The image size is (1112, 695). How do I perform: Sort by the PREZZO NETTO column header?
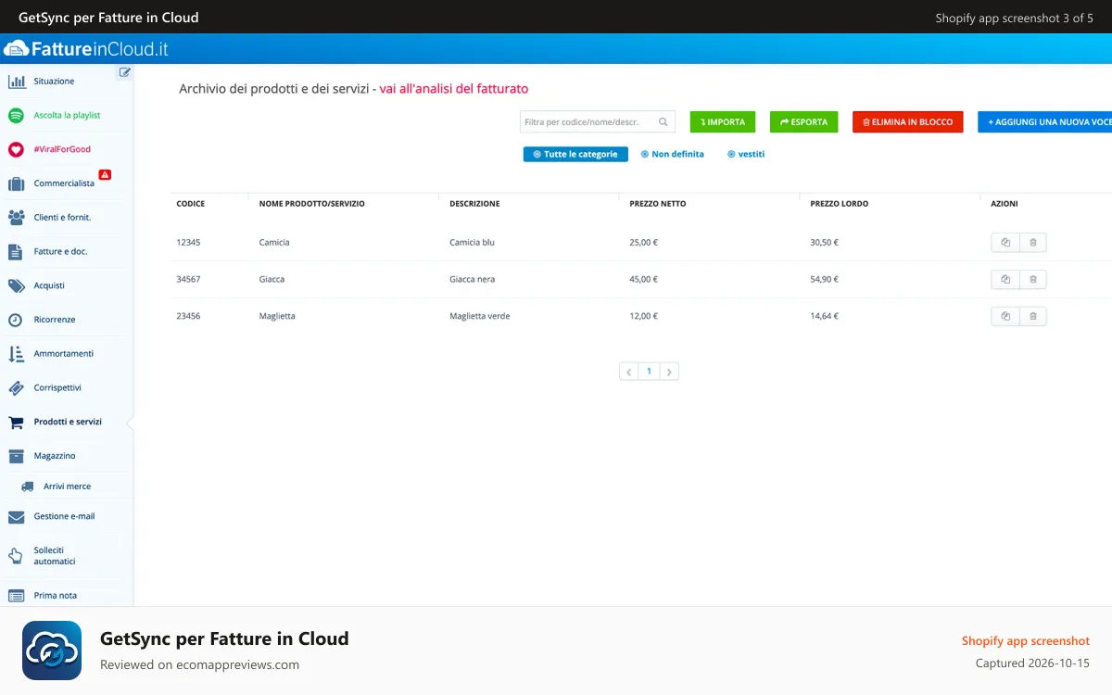coord(658,204)
